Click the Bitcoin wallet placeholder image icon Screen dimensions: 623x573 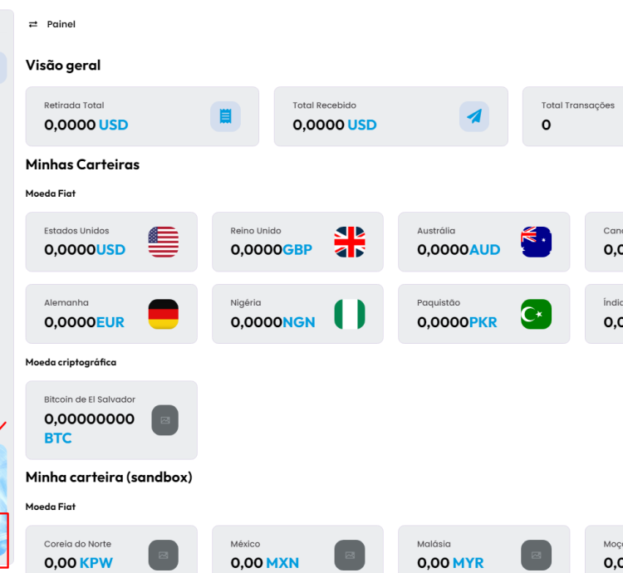164,420
